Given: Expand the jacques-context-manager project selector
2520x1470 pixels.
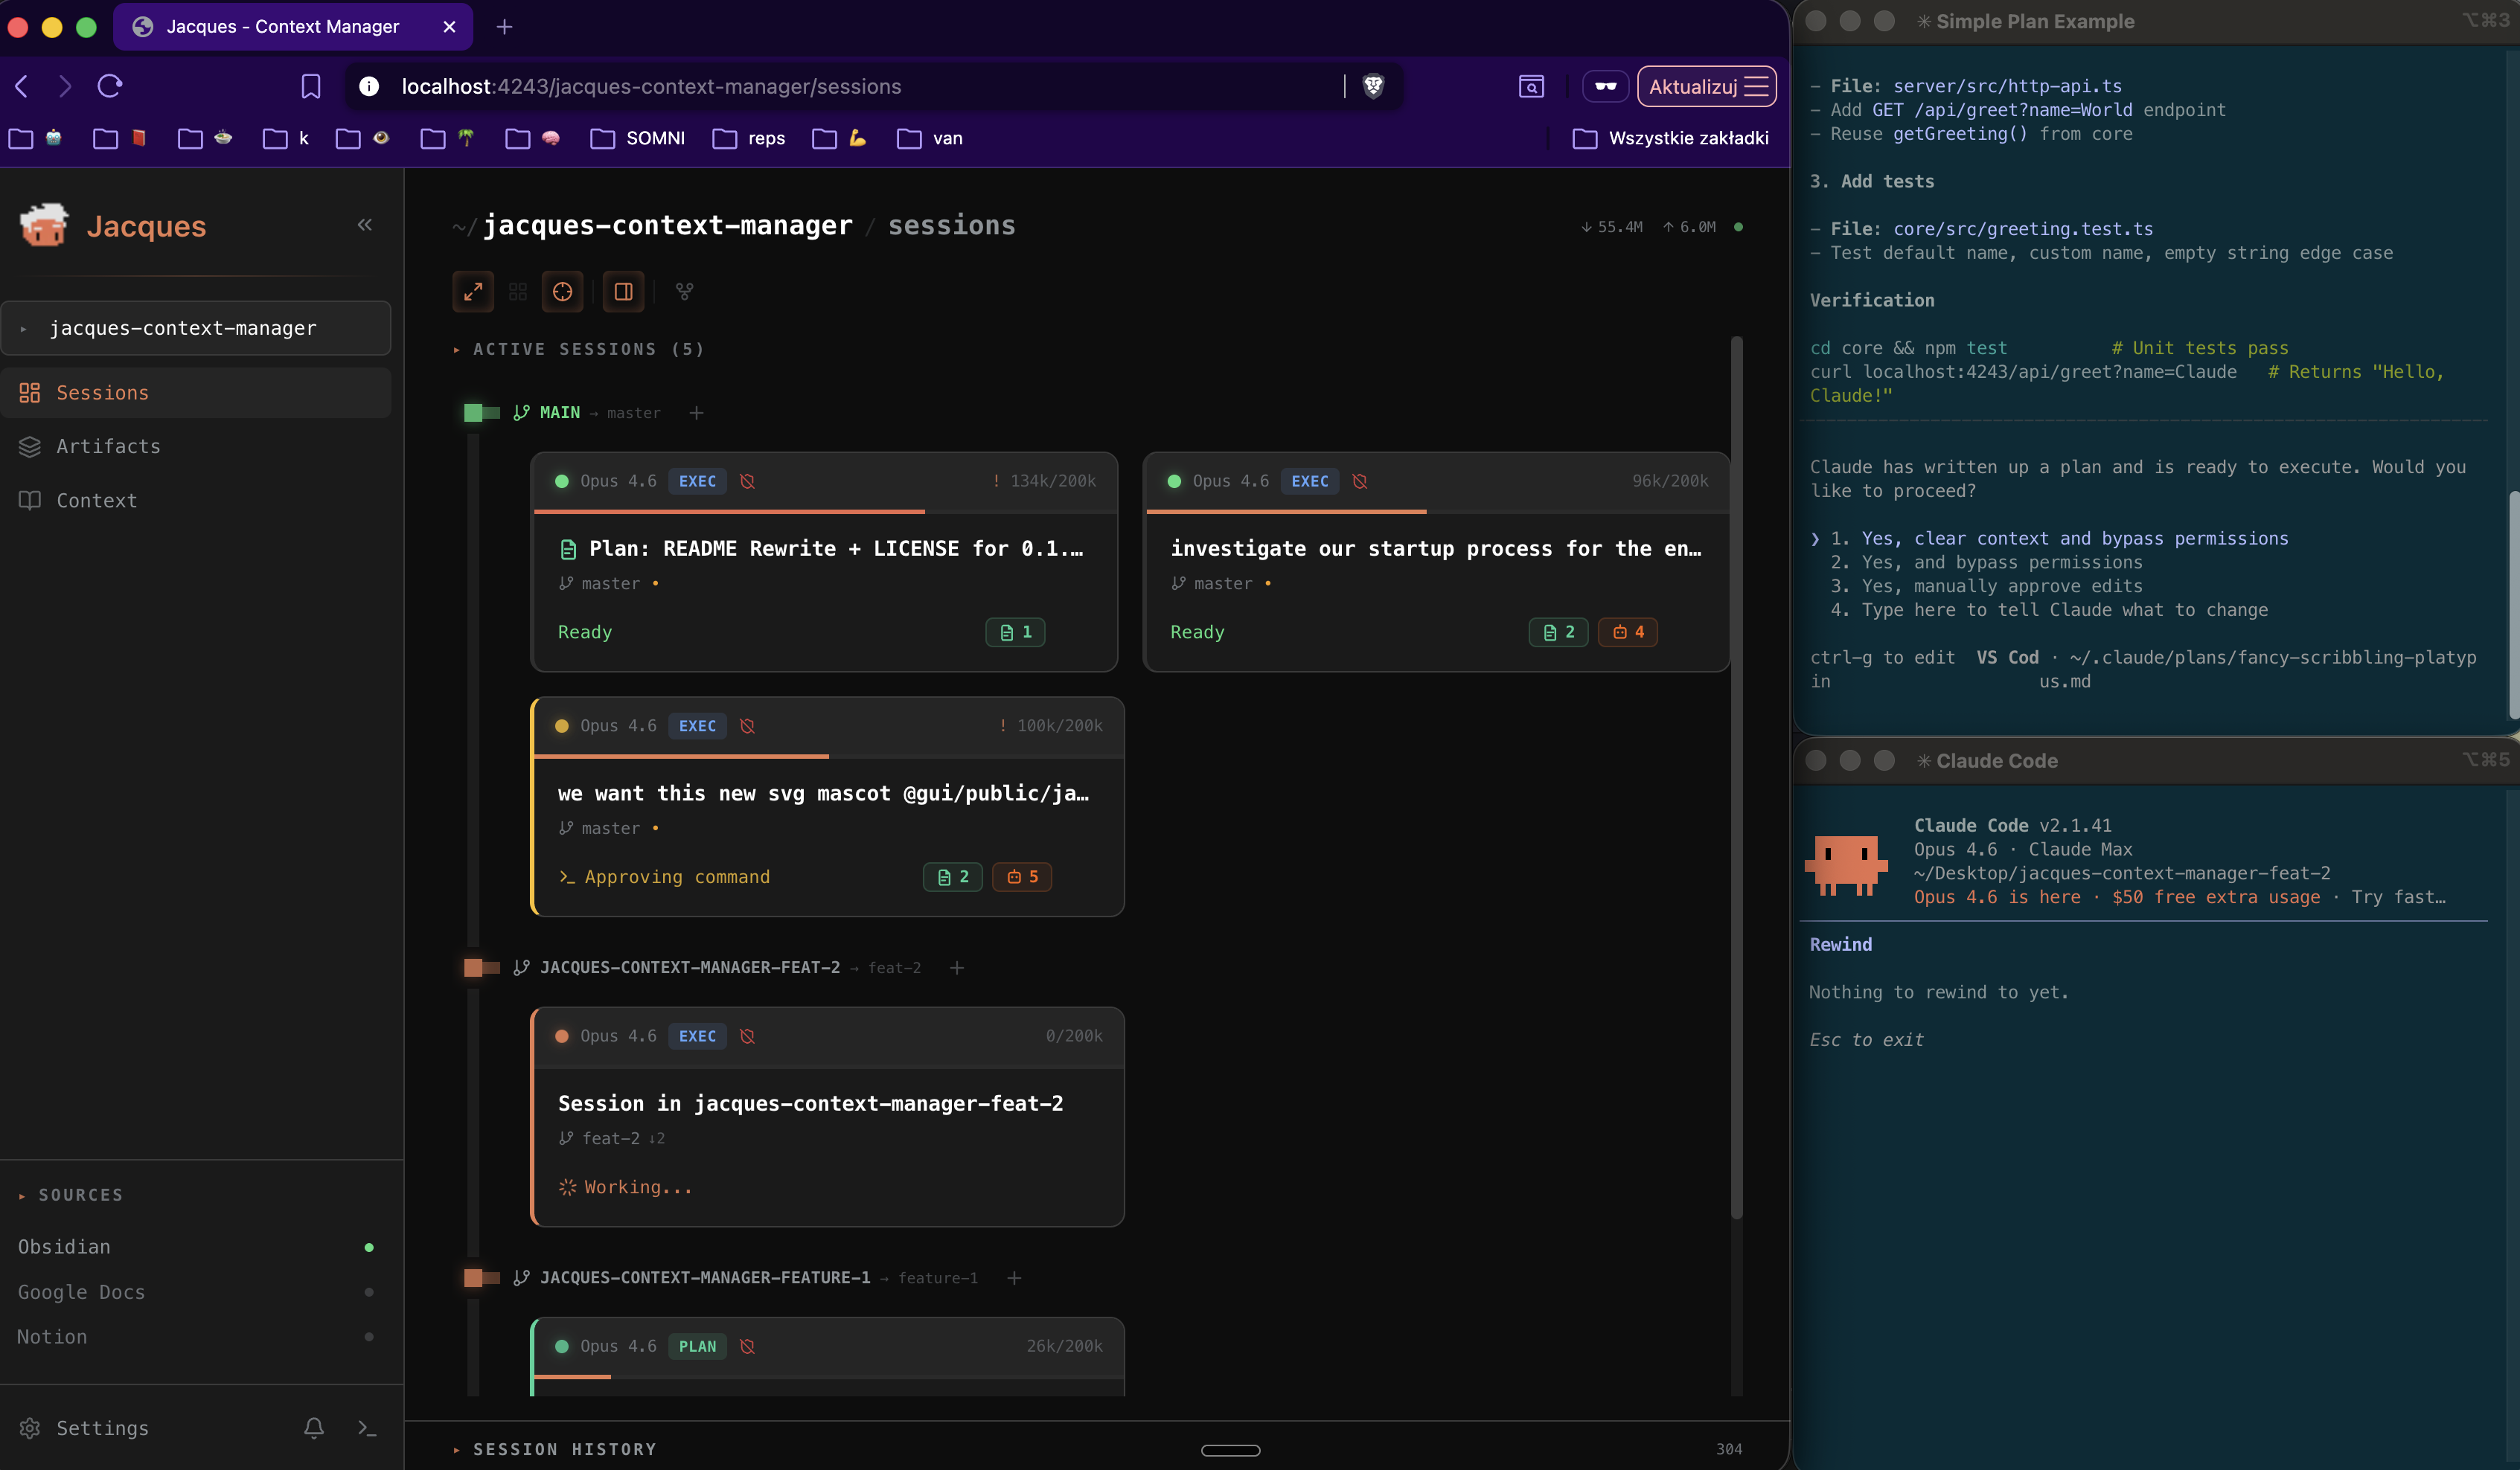Looking at the screenshot, I should (x=196, y=328).
